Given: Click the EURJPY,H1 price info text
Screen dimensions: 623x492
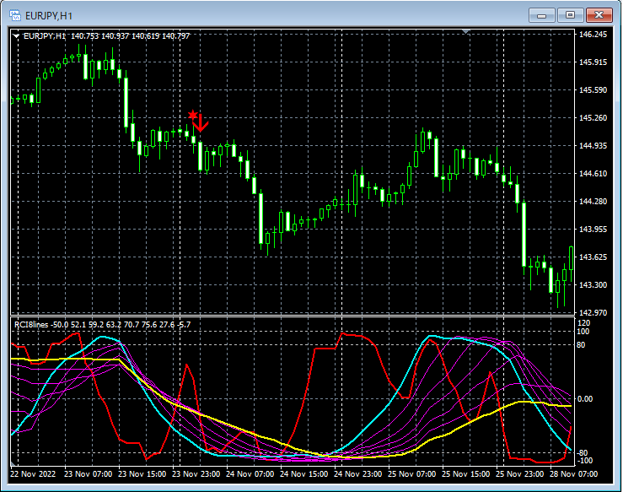Looking at the screenshot, I should click(x=106, y=36).
